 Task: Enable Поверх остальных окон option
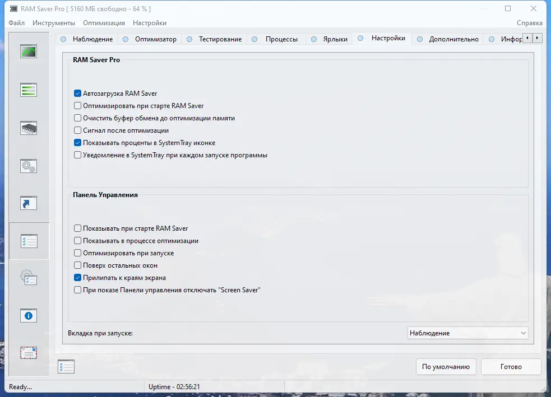78,265
